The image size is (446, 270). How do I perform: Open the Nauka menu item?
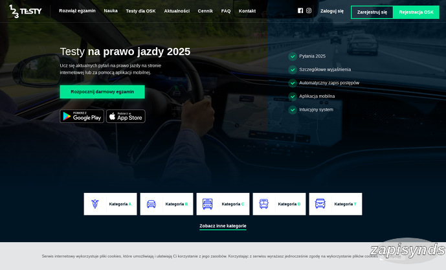click(x=111, y=11)
